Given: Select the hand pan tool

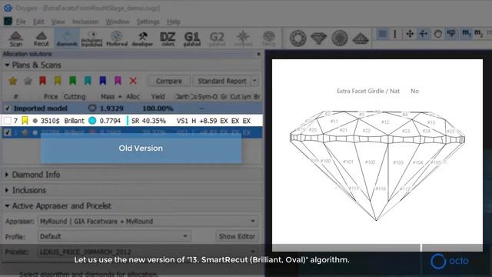Looking at the screenshot, I should 437,33.
